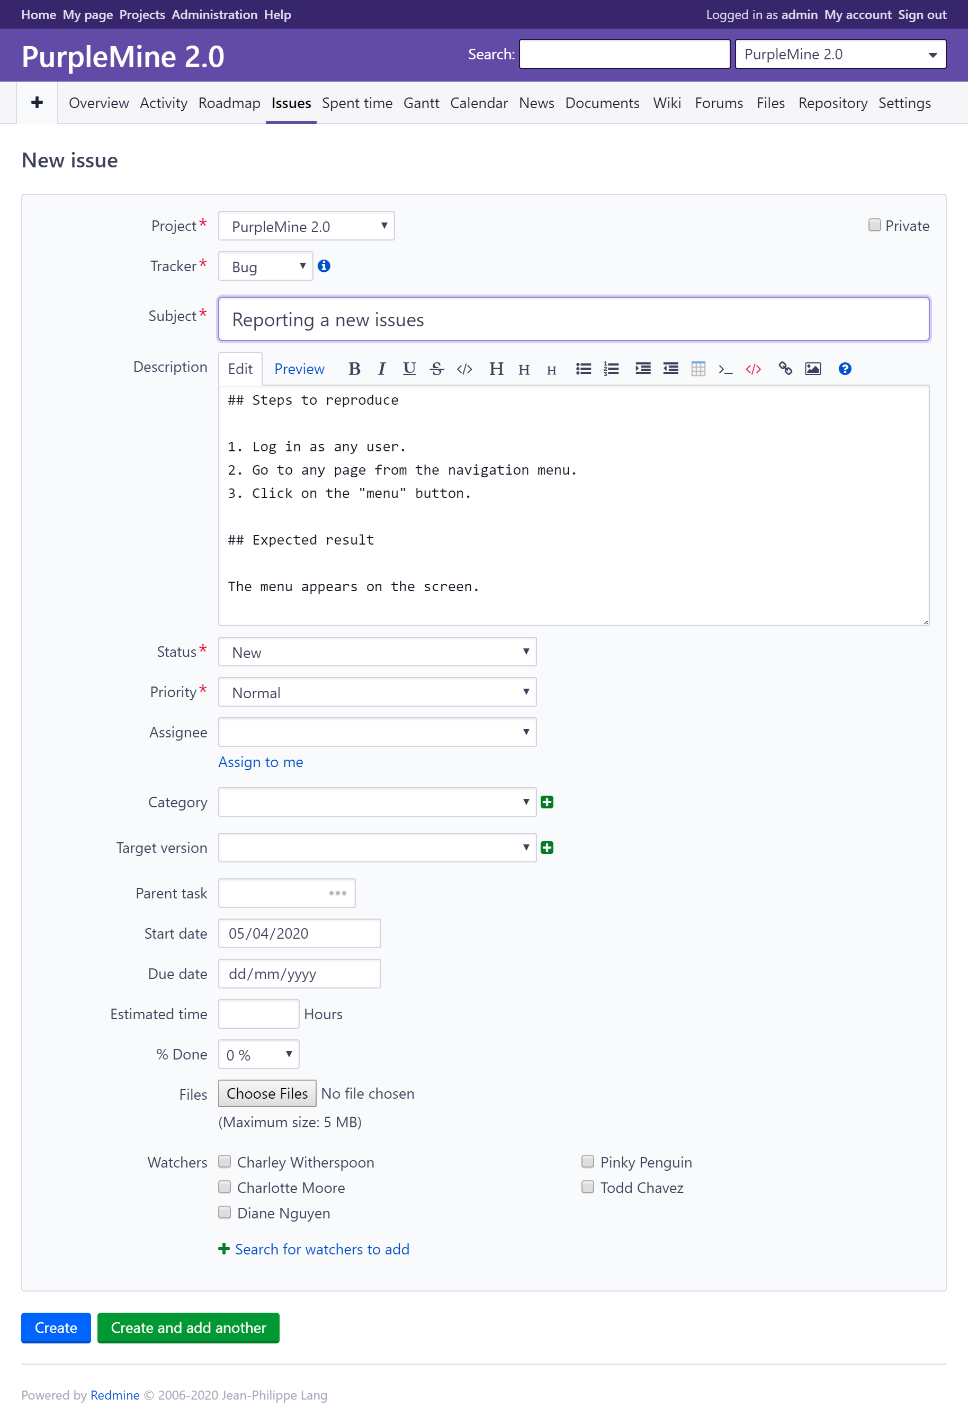Click the Assign to me link
Viewport: 968px width, 1425px height.
point(261,762)
